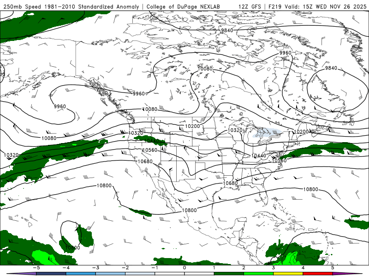This screenshot has width=369, height=276.
Task: Click the 9960 contour label over Gulf of Alaska
Action: pyautogui.click(x=60, y=107)
